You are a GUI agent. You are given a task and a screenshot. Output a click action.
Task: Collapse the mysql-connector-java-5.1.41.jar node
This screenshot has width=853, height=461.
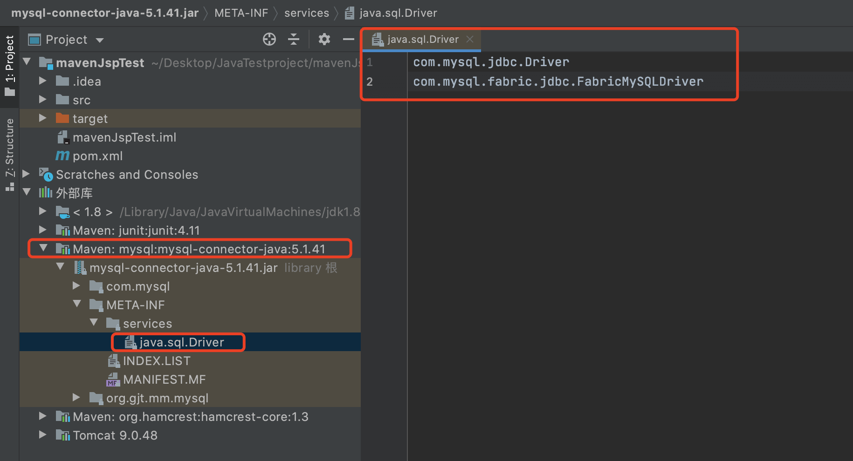tap(60, 267)
